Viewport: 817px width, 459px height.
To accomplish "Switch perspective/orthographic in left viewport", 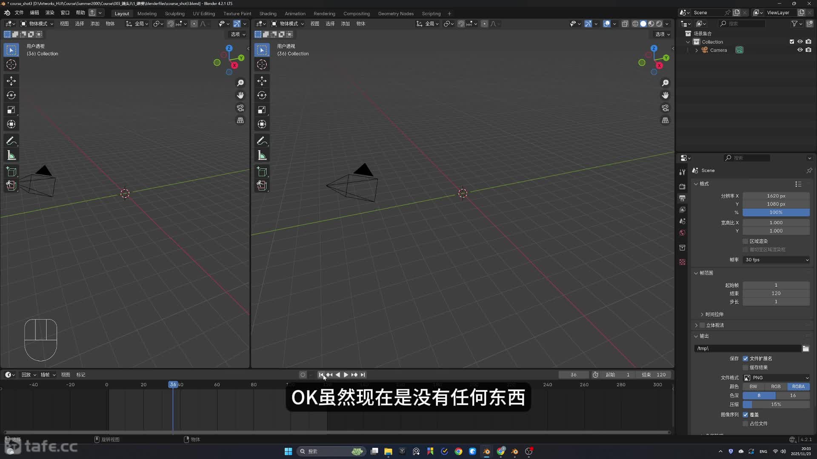I will click(x=240, y=120).
